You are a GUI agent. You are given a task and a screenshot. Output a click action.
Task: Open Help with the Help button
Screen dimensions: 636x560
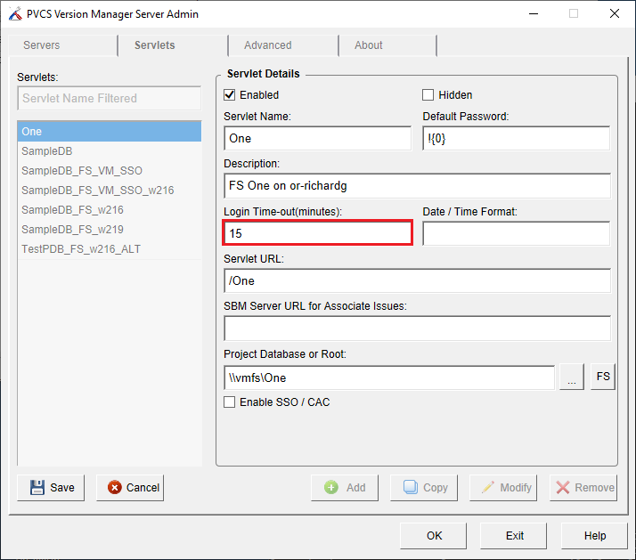[x=595, y=536]
